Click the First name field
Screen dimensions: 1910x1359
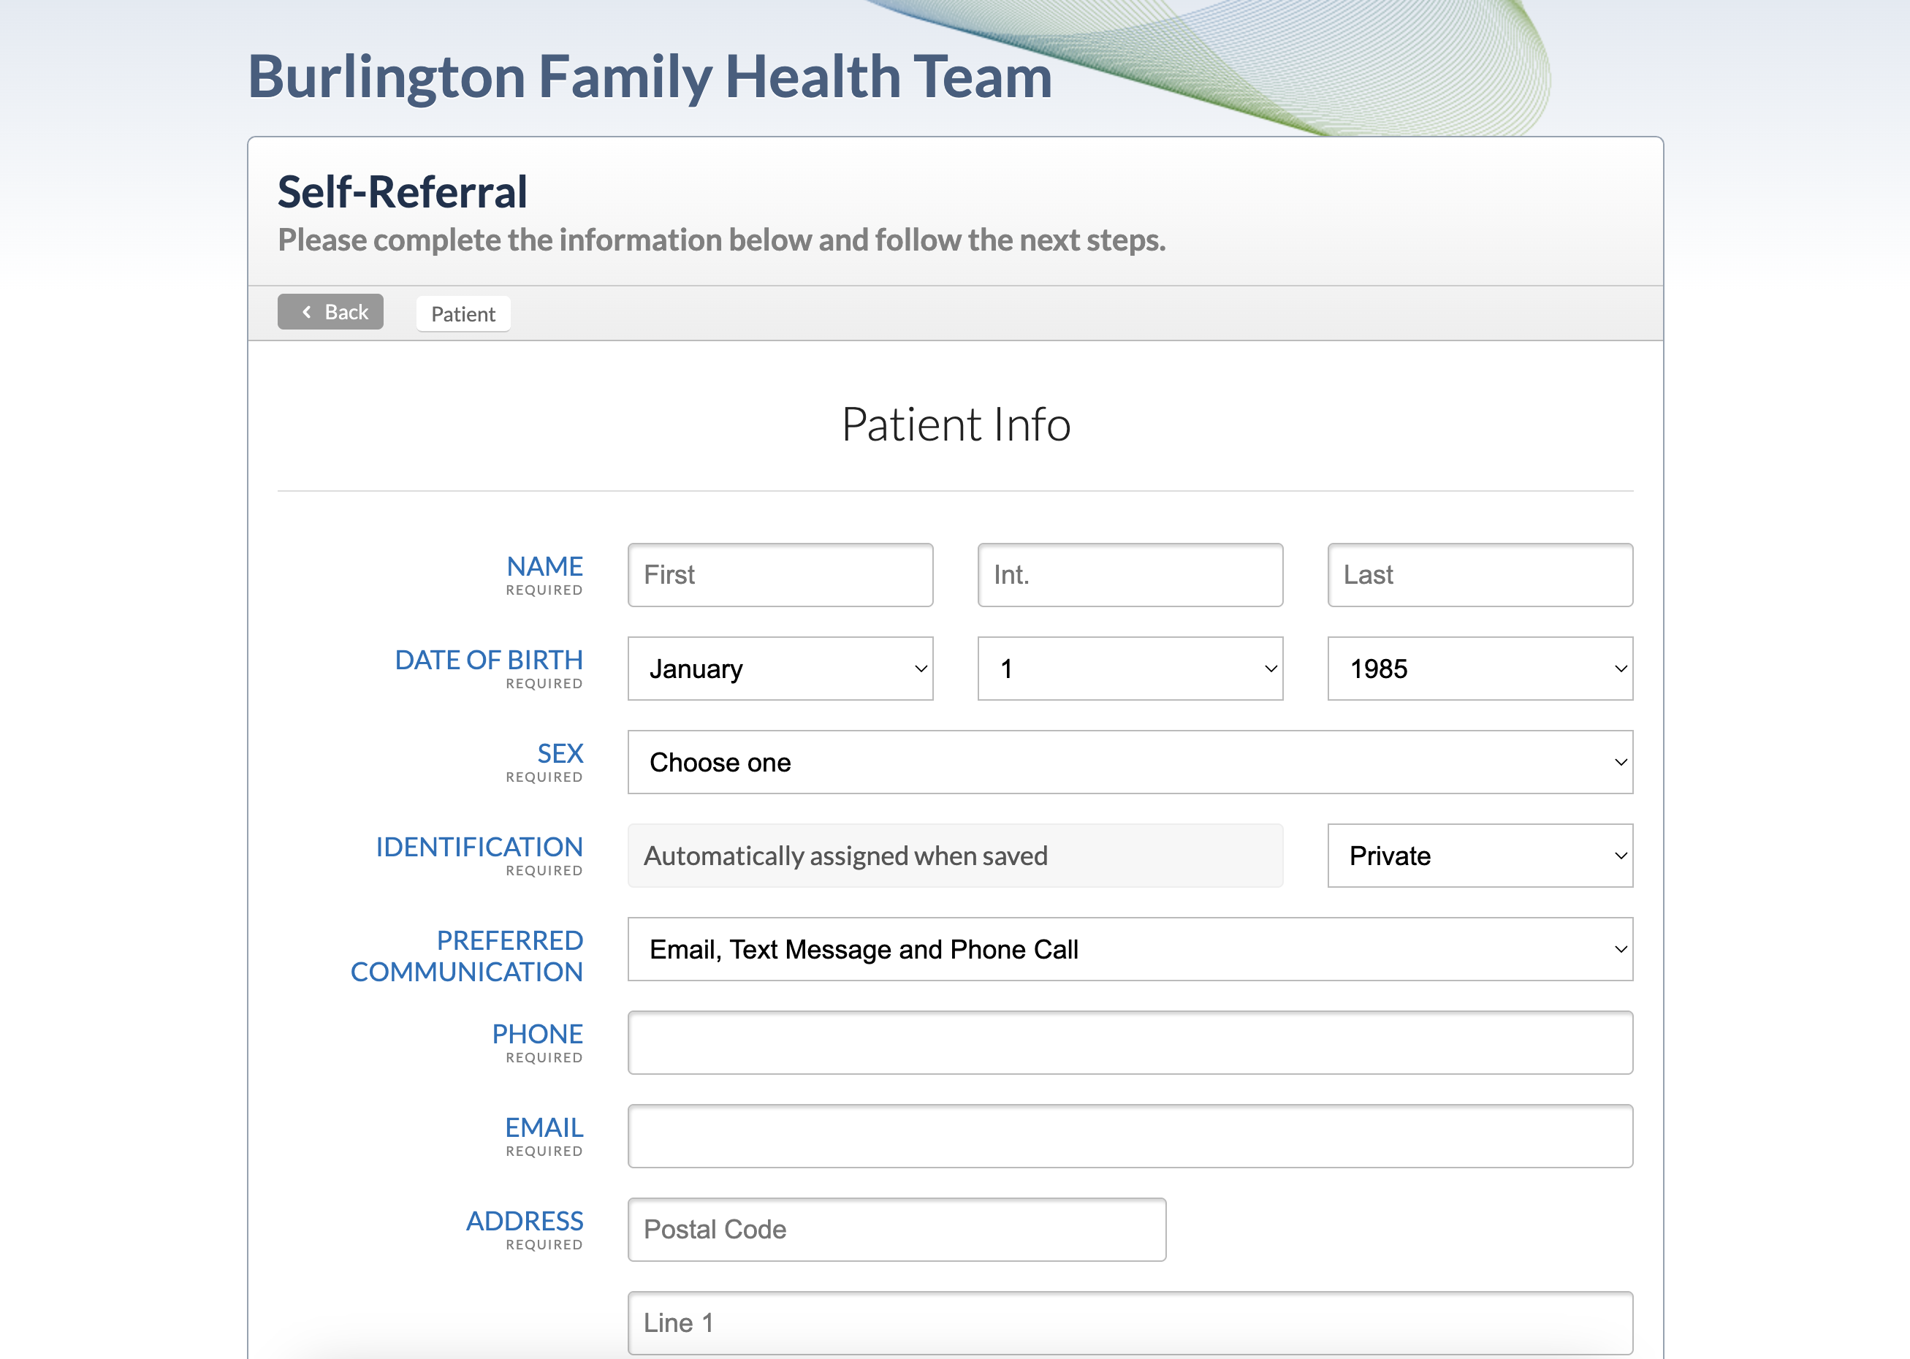pyautogui.click(x=780, y=575)
